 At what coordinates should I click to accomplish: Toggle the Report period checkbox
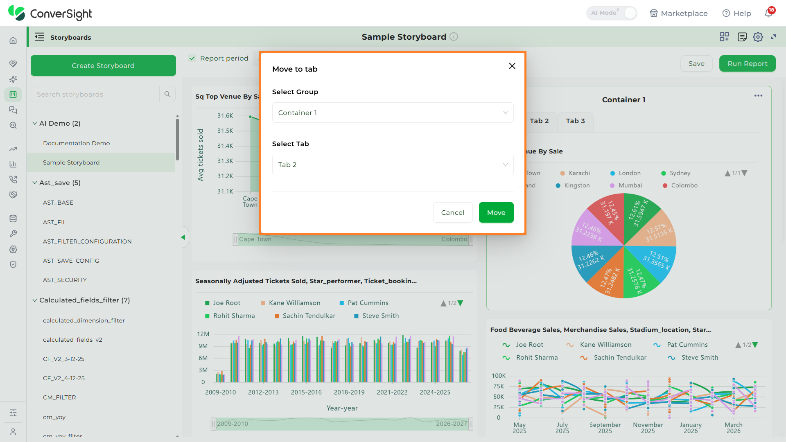pos(192,58)
